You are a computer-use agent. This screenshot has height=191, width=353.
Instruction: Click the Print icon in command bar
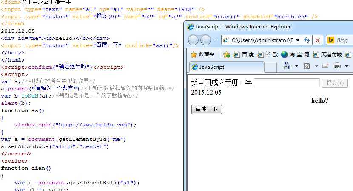(x=337, y=66)
